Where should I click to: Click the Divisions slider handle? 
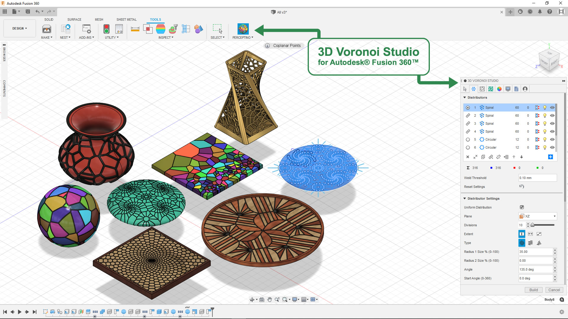point(532,225)
